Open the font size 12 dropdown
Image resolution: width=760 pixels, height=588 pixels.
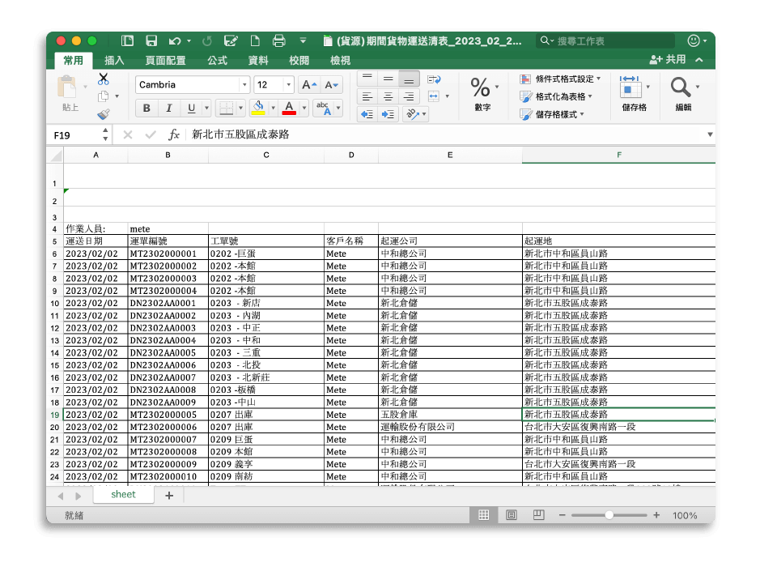coord(288,85)
